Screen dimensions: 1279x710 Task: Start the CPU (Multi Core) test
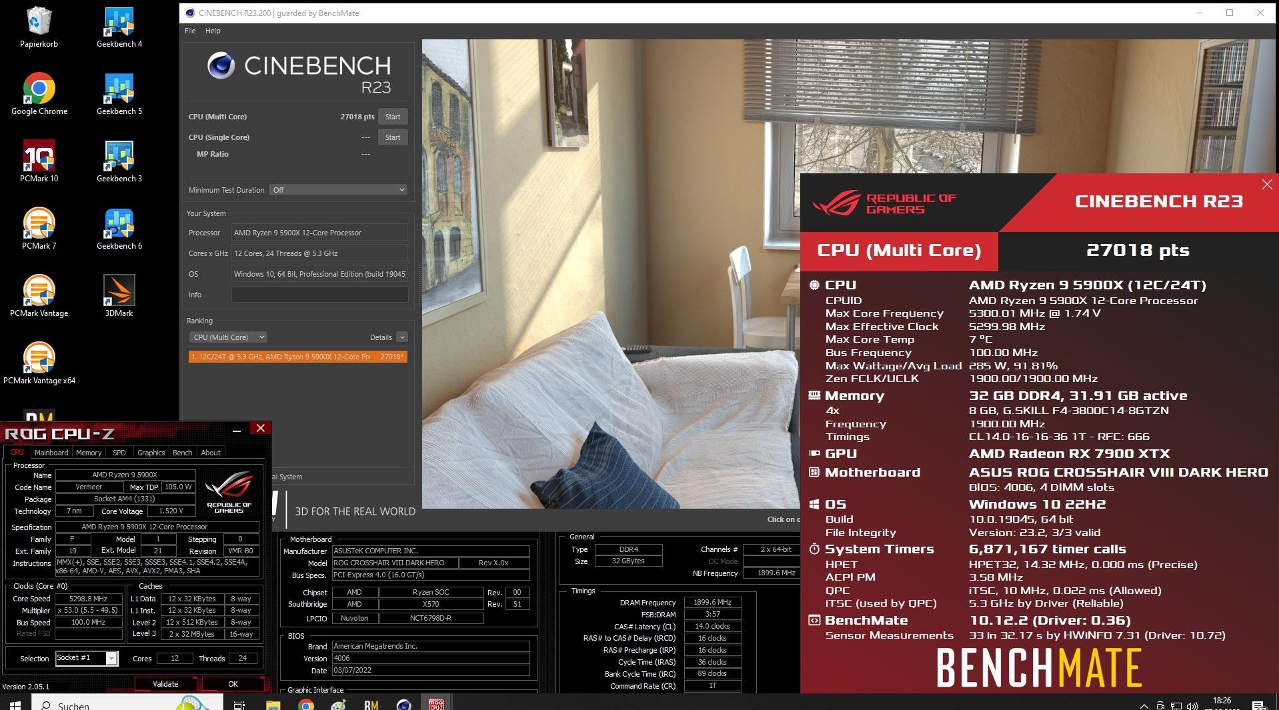point(393,117)
